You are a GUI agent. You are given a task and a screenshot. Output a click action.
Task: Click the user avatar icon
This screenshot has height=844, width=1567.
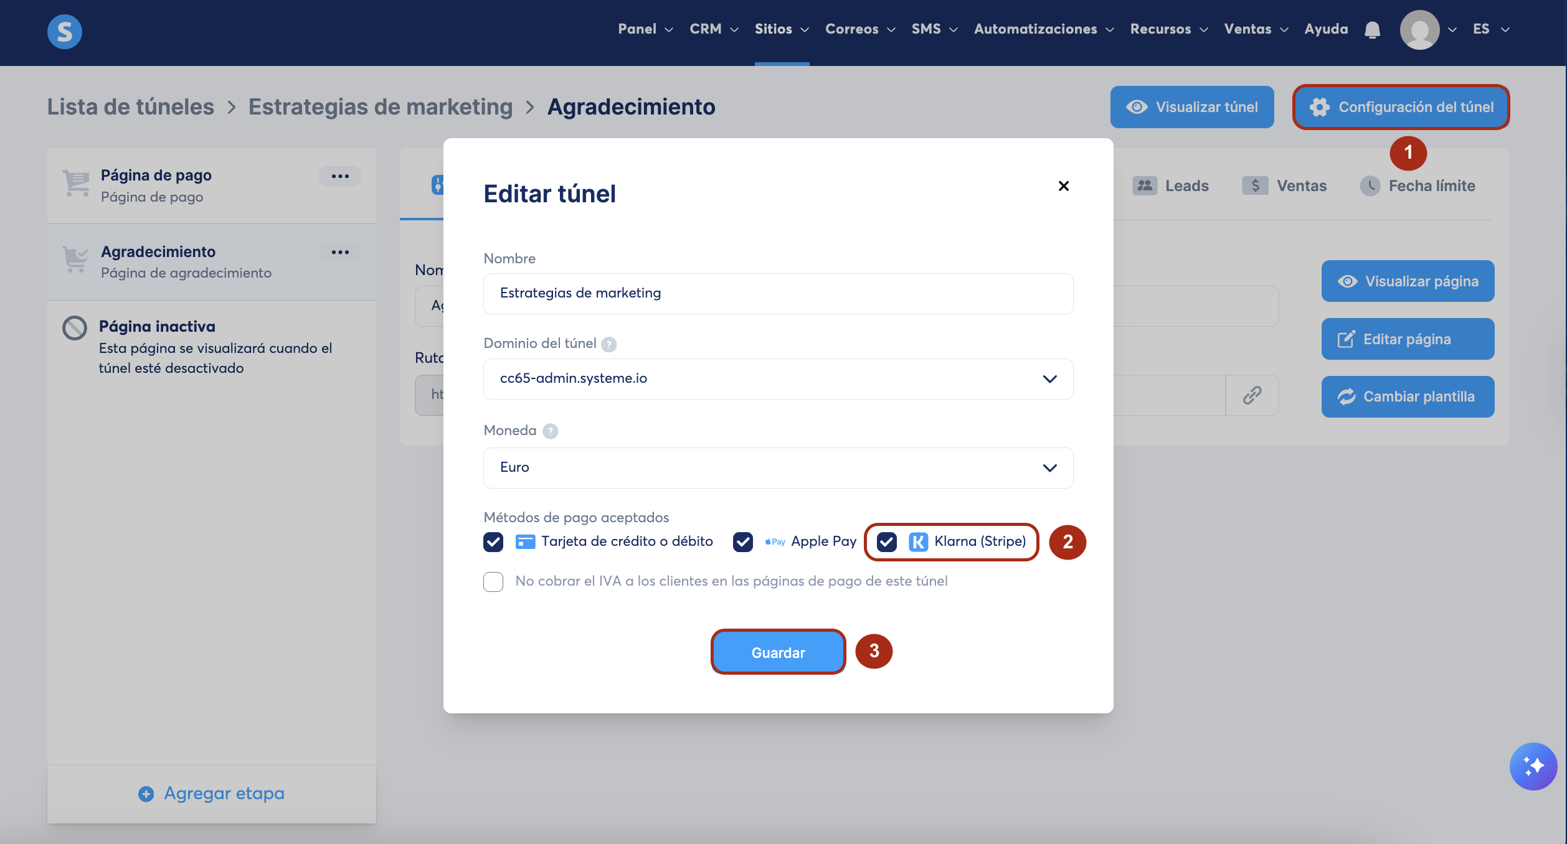[x=1419, y=30]
